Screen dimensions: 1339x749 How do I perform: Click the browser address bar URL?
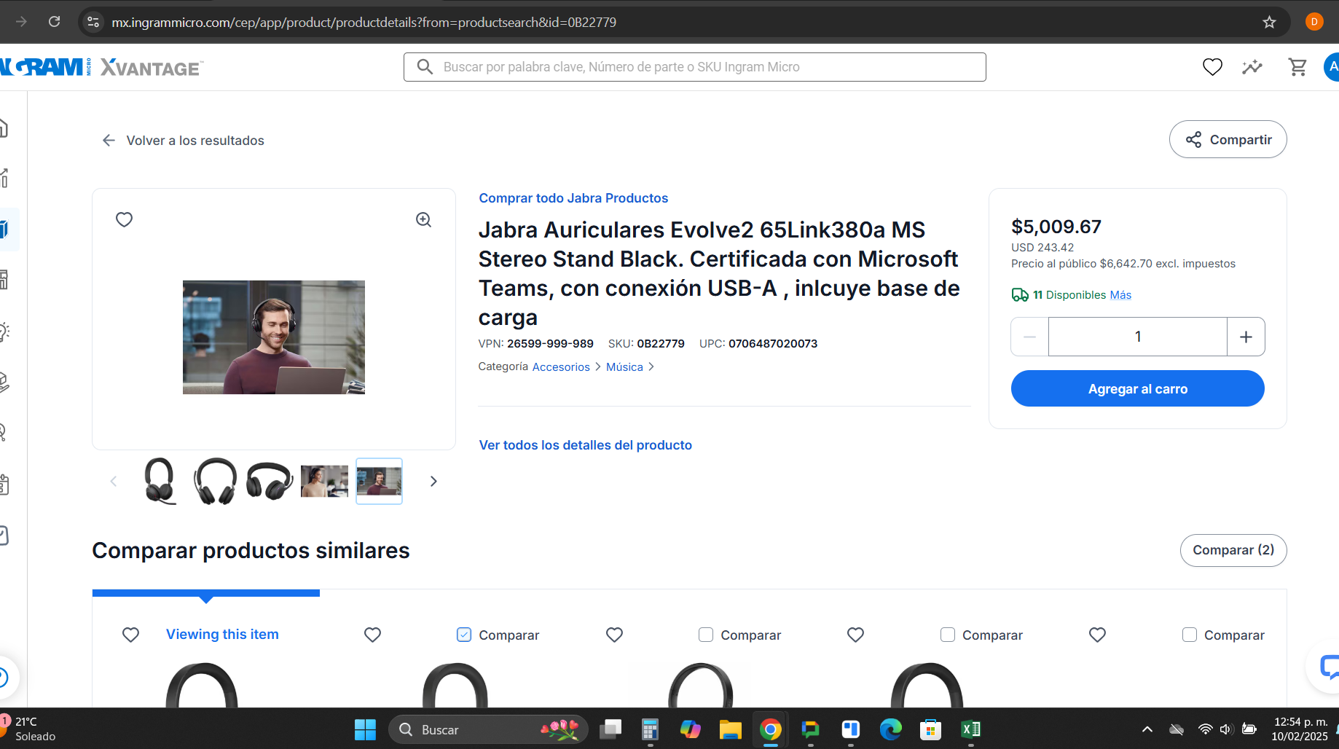(364, 22)
